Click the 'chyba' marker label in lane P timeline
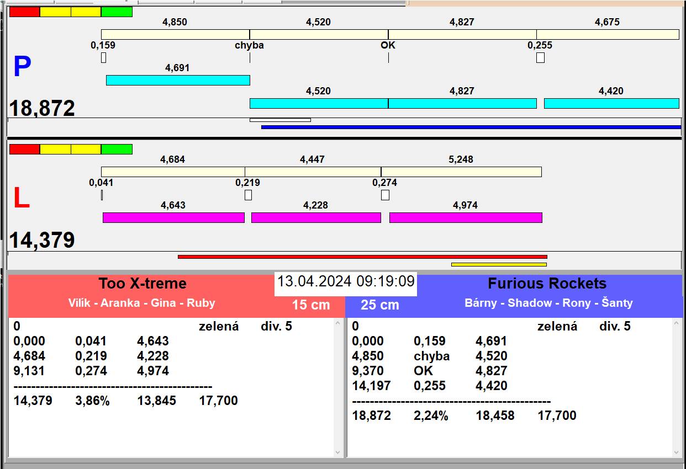The width and height of the screenshot is (686, 469). coord(249,45)
